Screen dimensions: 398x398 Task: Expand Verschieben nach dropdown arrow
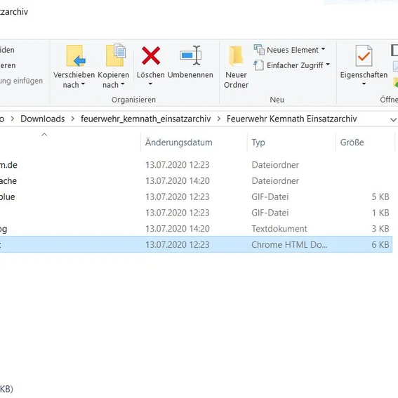tap(83, 84)
